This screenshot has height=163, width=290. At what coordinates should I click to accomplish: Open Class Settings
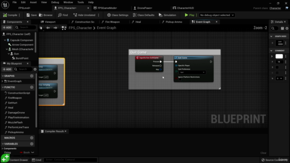[x=118, y=15]
